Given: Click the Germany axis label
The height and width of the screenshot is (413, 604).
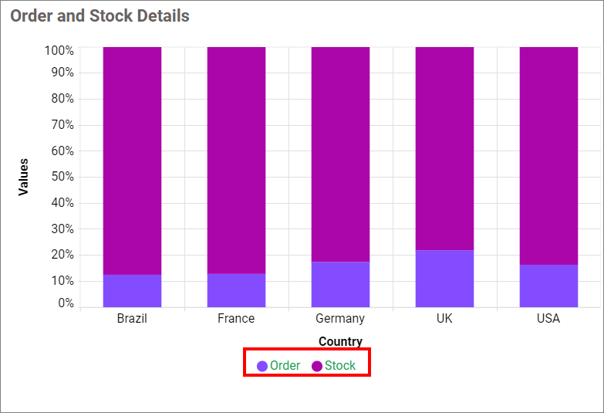Looking at the screenshot, I should click(340, 318).
